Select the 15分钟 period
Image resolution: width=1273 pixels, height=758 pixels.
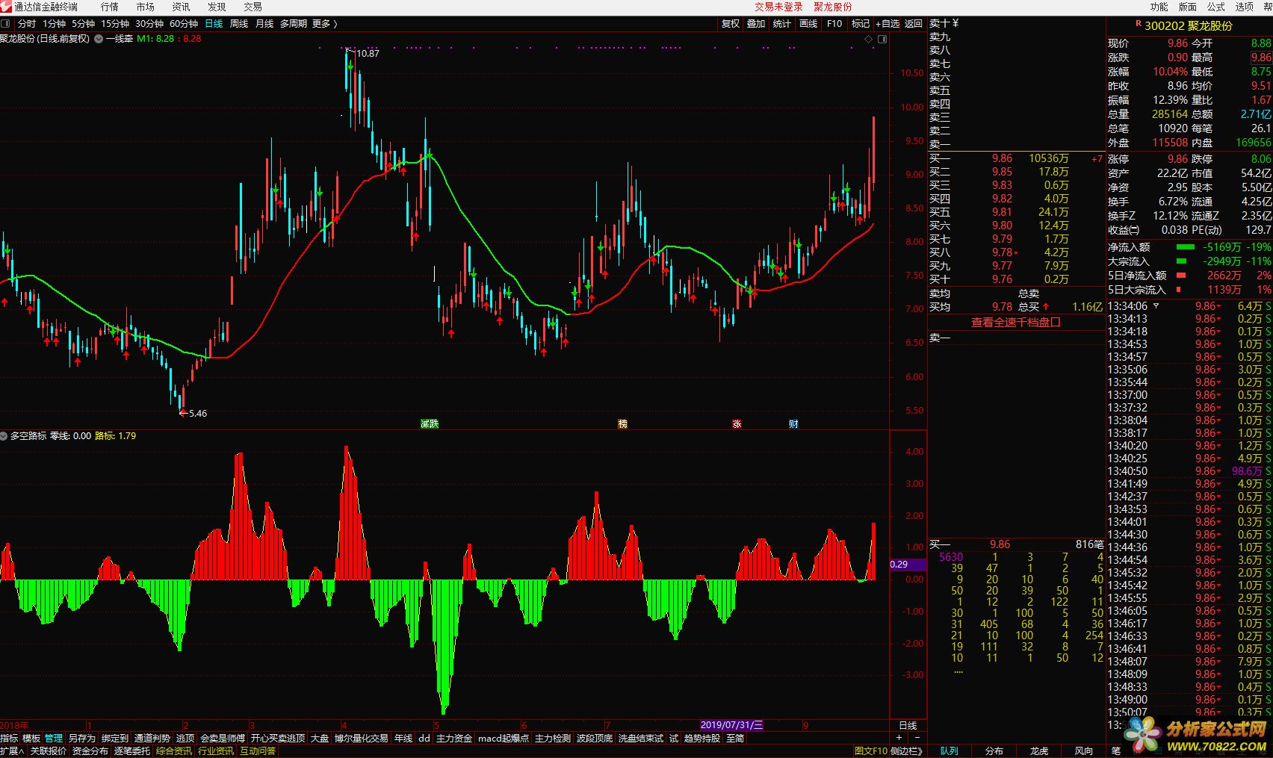tap(115, 24)
